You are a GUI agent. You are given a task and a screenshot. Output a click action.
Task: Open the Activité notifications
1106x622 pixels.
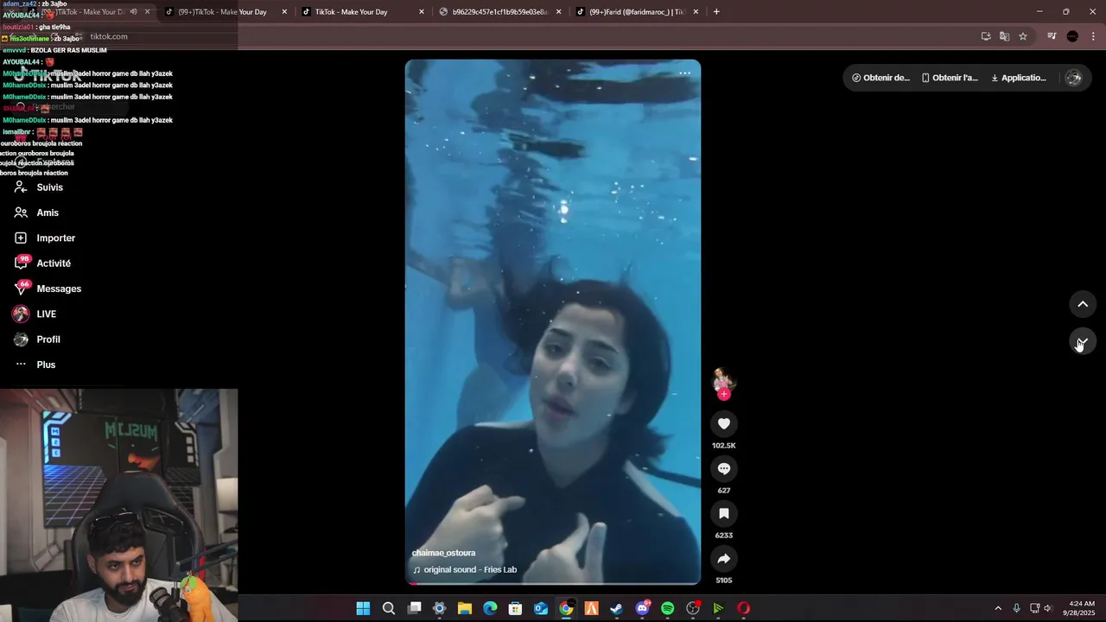[54, 263]
